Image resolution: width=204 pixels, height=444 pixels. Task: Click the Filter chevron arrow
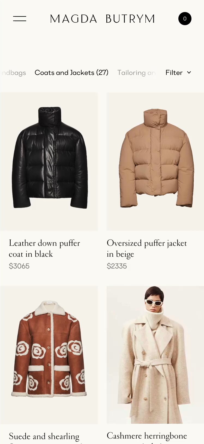point(189,72)
